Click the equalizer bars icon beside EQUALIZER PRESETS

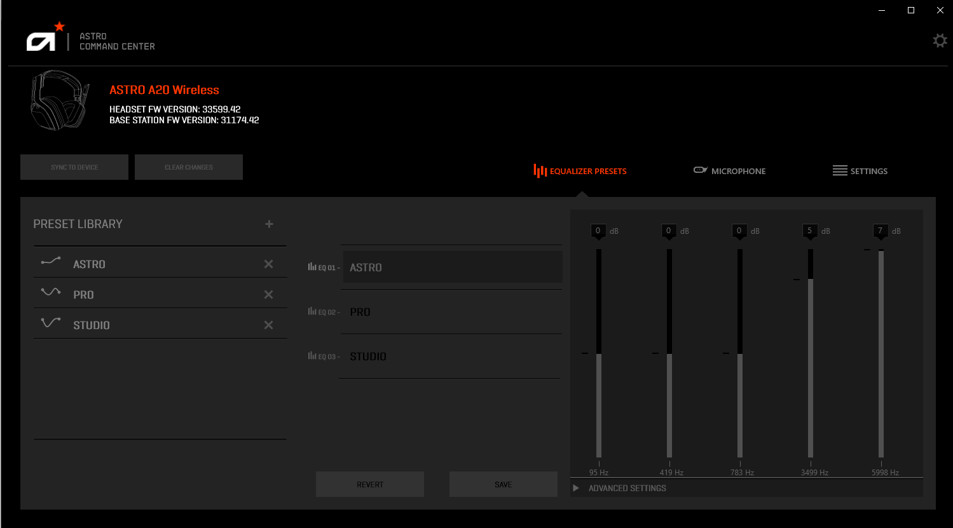pos(540,170)
